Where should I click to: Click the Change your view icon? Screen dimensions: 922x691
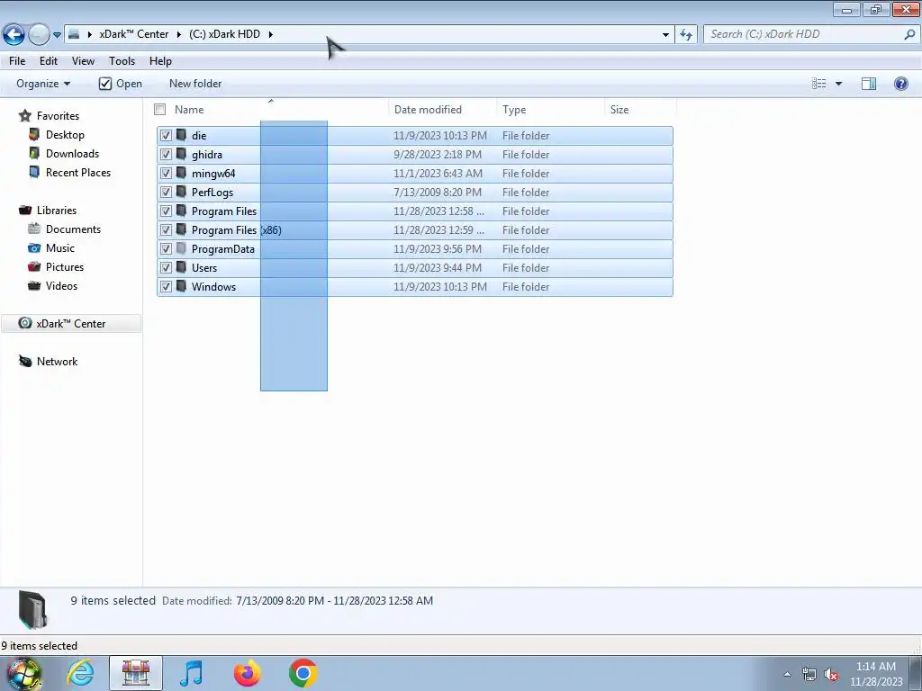819,84
